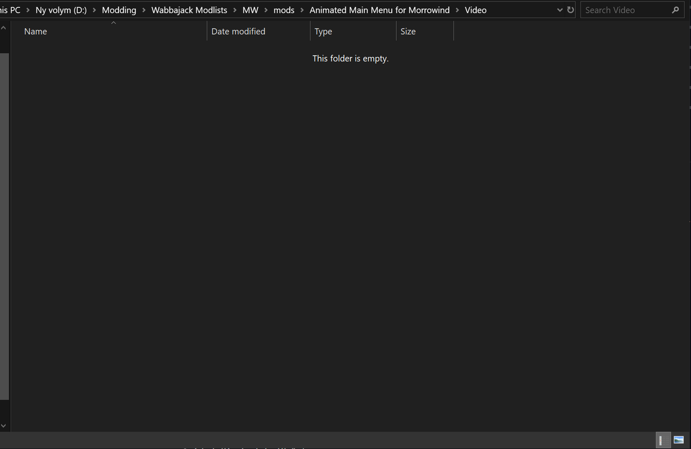Navigate to MW folder in address bar
The width and height of the screenshot is (691, 449).
tap(250, 10)
